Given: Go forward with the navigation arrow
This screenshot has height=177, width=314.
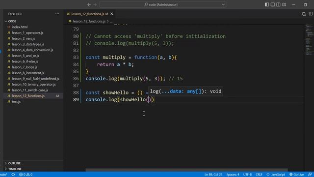Looking at the screenshot, I should pyautogui.click(x=95, y=4).
